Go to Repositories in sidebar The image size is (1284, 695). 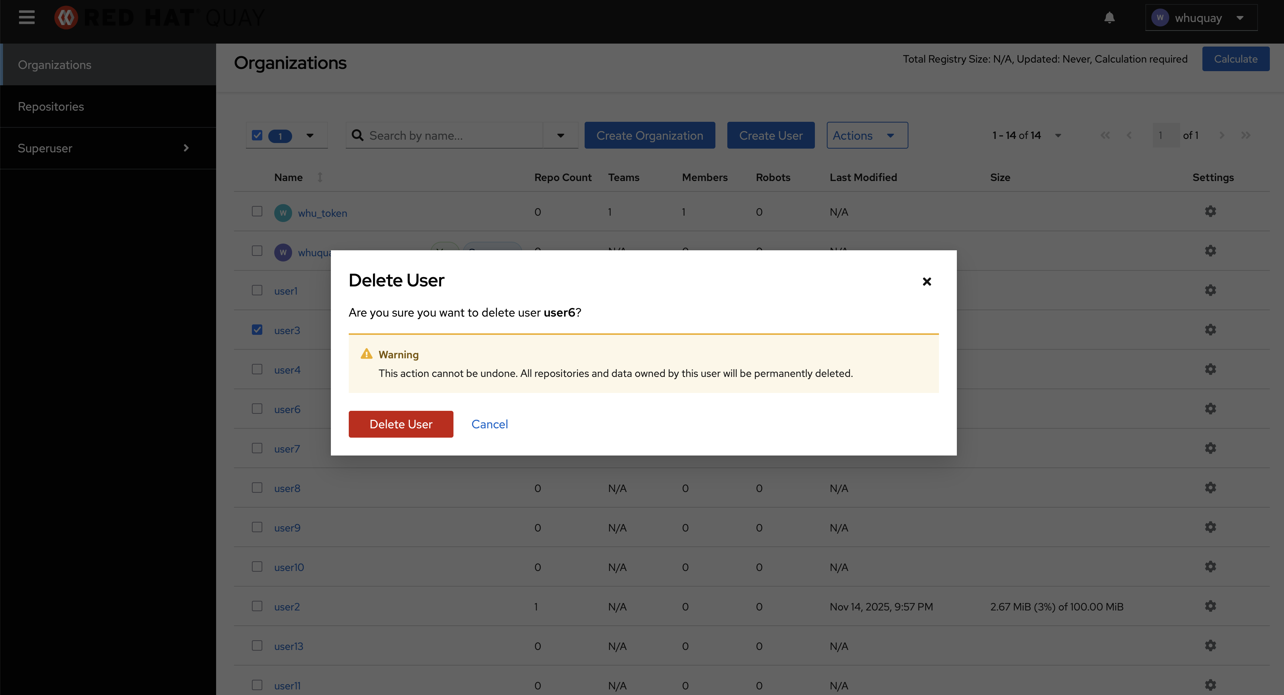tap(51, 107)
